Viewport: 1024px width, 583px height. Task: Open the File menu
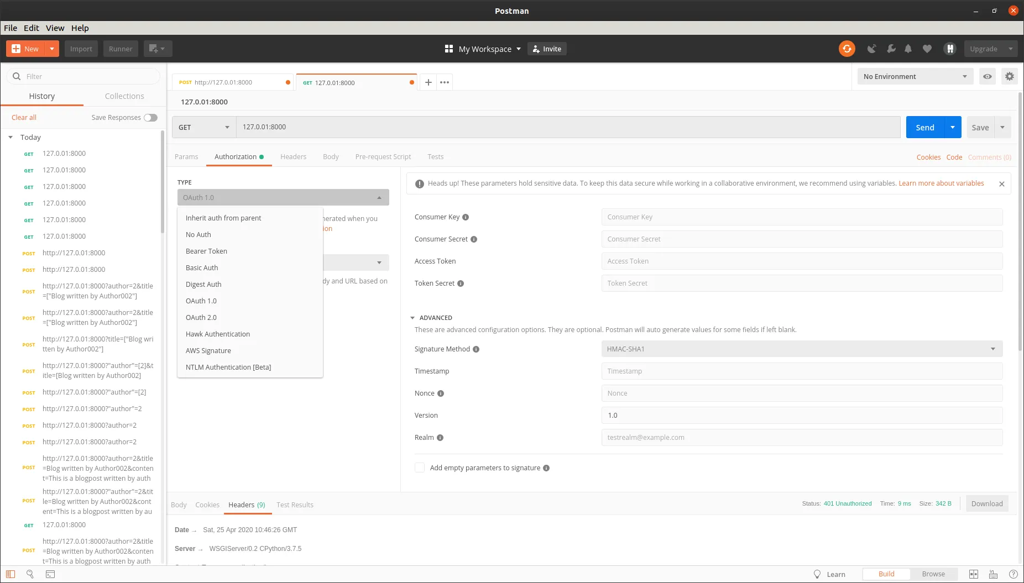[x=11, y=28]
